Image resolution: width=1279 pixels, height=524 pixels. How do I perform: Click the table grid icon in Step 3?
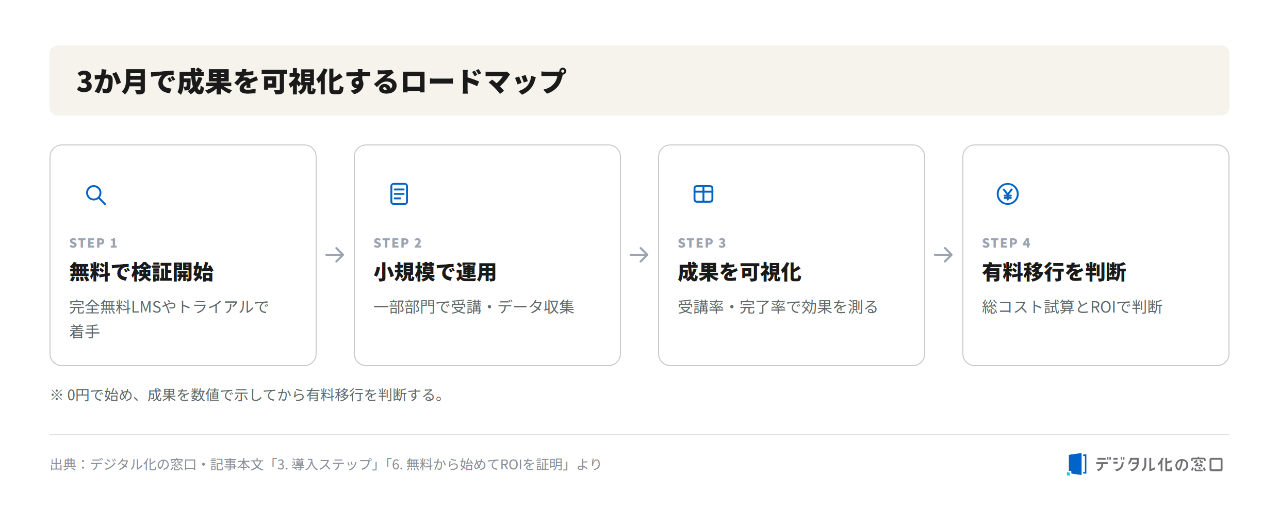703,194
